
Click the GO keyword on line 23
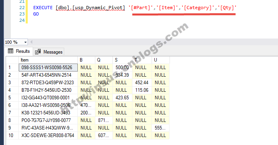(36, 14)
